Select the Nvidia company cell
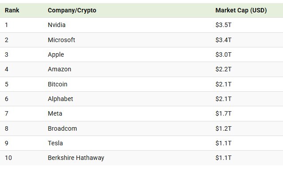The width and height of the screenshot is (283, 171). (57, 25)
